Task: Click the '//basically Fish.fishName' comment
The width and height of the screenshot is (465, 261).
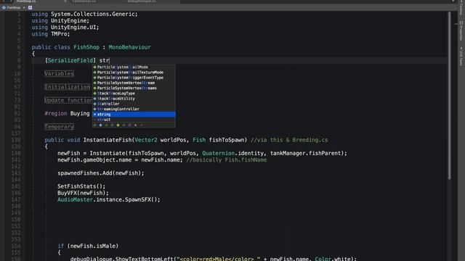Action: [x=227, y=159]
